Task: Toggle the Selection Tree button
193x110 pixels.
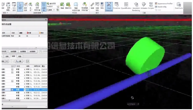Action: (44, 7)
